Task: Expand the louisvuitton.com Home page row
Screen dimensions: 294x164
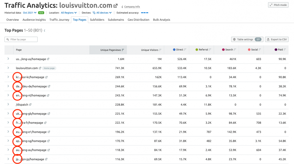Action: click(x=8, y=68)
